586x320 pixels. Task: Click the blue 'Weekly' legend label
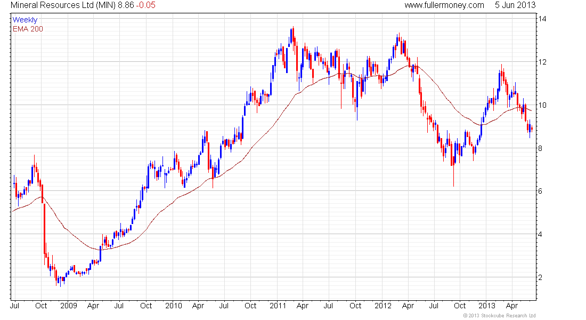pos(25,20)
